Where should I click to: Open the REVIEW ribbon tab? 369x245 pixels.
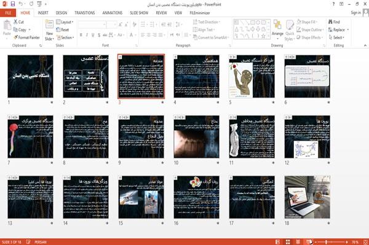coord(161,13)
